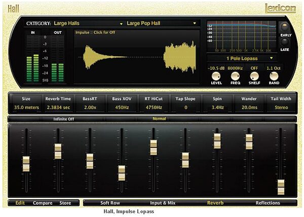The image size is (304, 217).
Task: Click the 8000Hz frequency value
Action: pyautogui.click(x=235, y=68)
